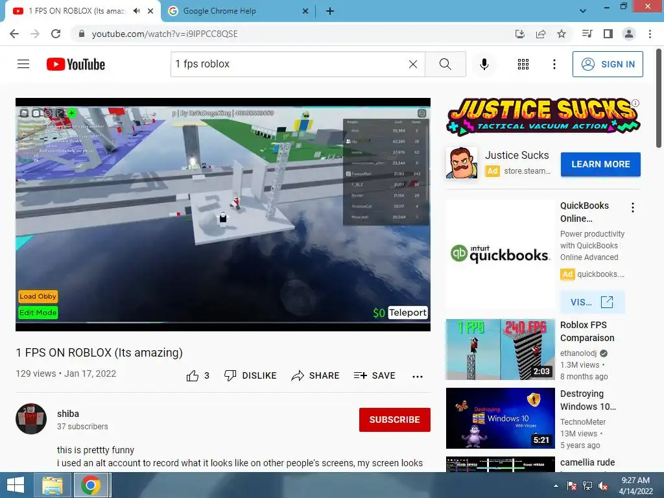
Task: Open Chrome media controls icon
Action: click(587, 34)
